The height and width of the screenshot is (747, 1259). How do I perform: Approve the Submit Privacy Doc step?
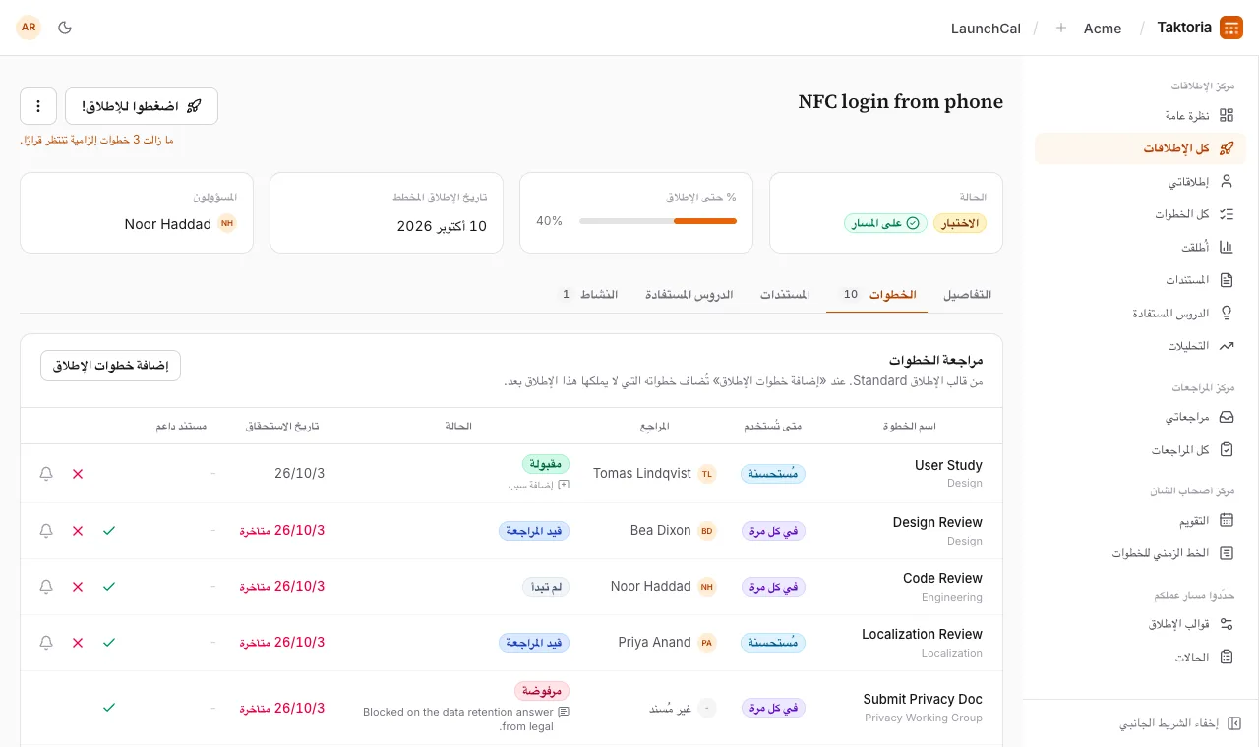coord(109,708)
